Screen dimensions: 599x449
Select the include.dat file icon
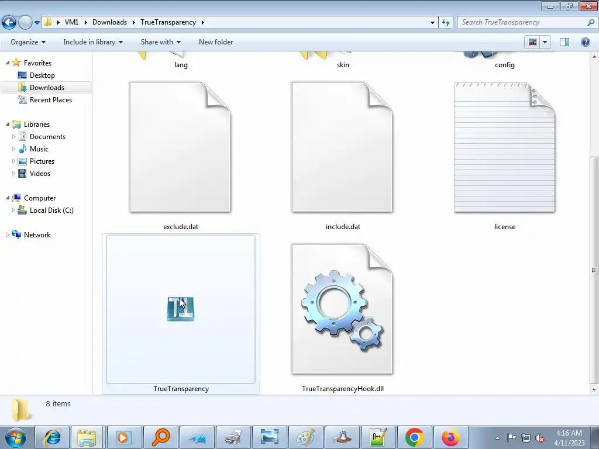[342, 147]
